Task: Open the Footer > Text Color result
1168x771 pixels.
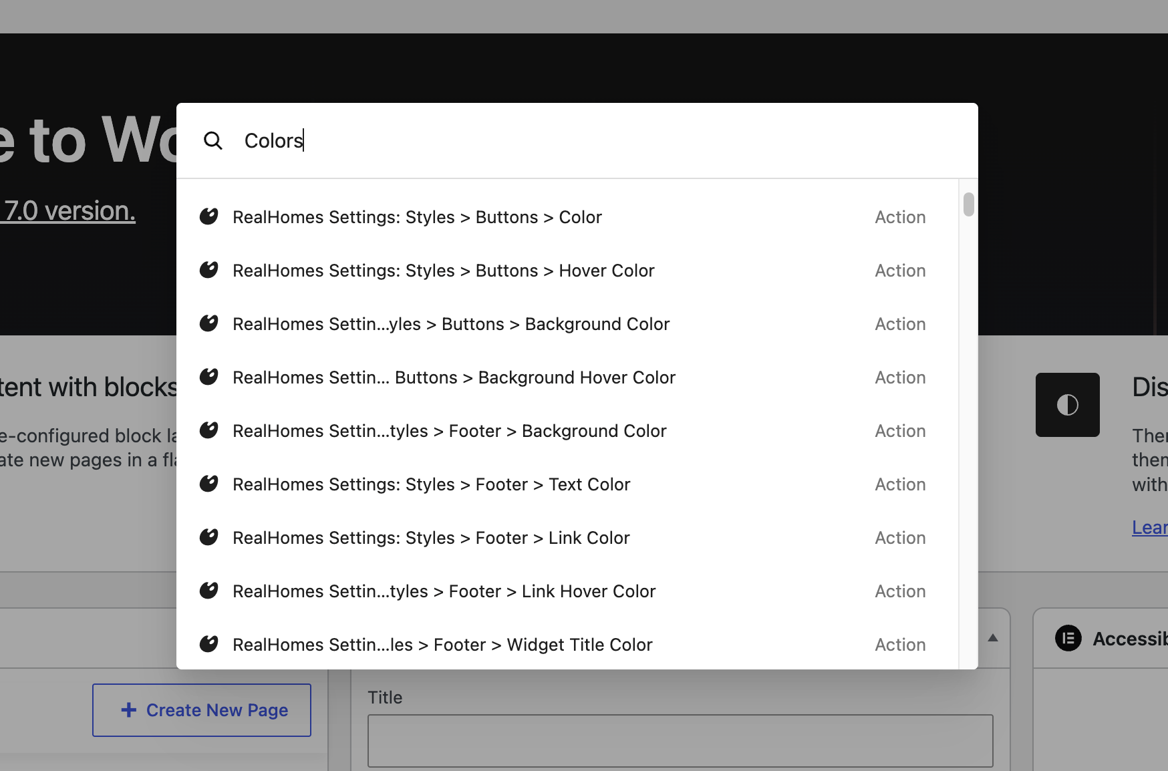Action: (567, 484)
